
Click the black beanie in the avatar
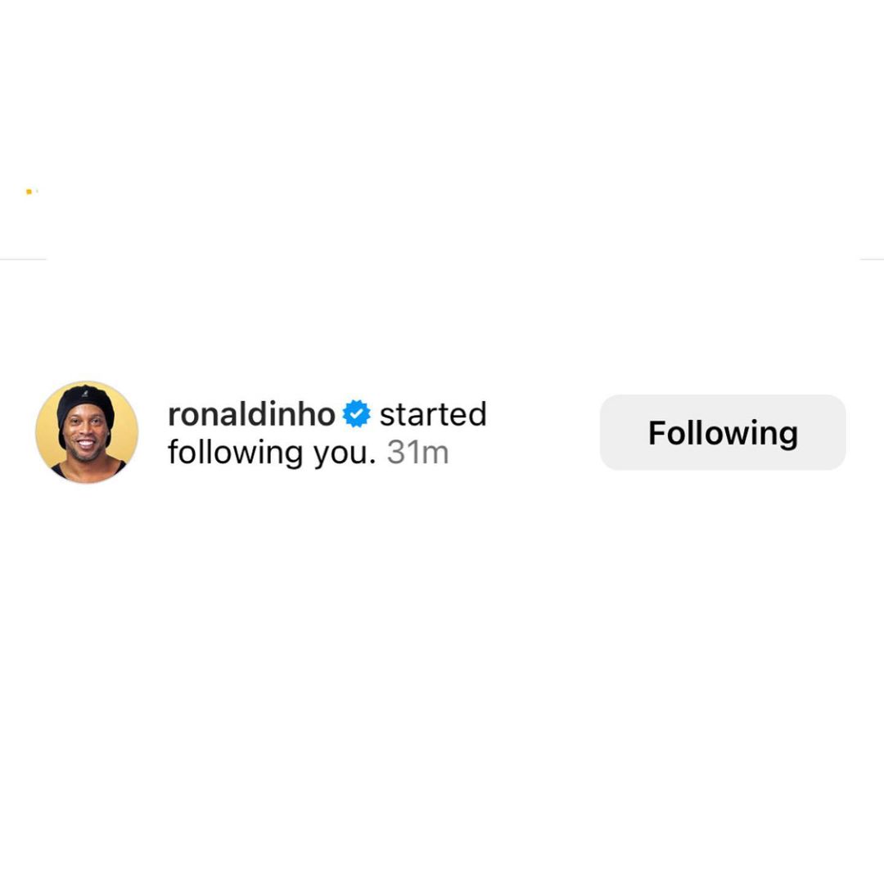86,405
